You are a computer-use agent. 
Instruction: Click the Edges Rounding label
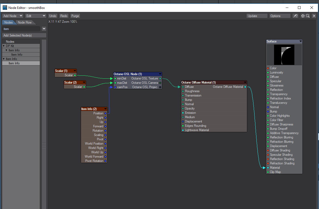point(196,126)
